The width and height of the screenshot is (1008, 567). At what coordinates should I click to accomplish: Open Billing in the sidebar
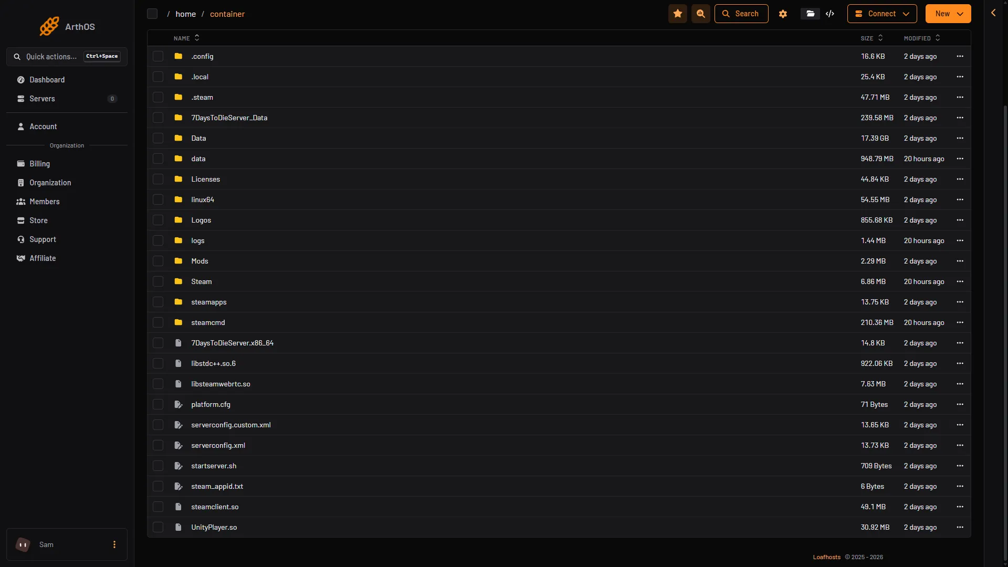click(x=67, y=164)
